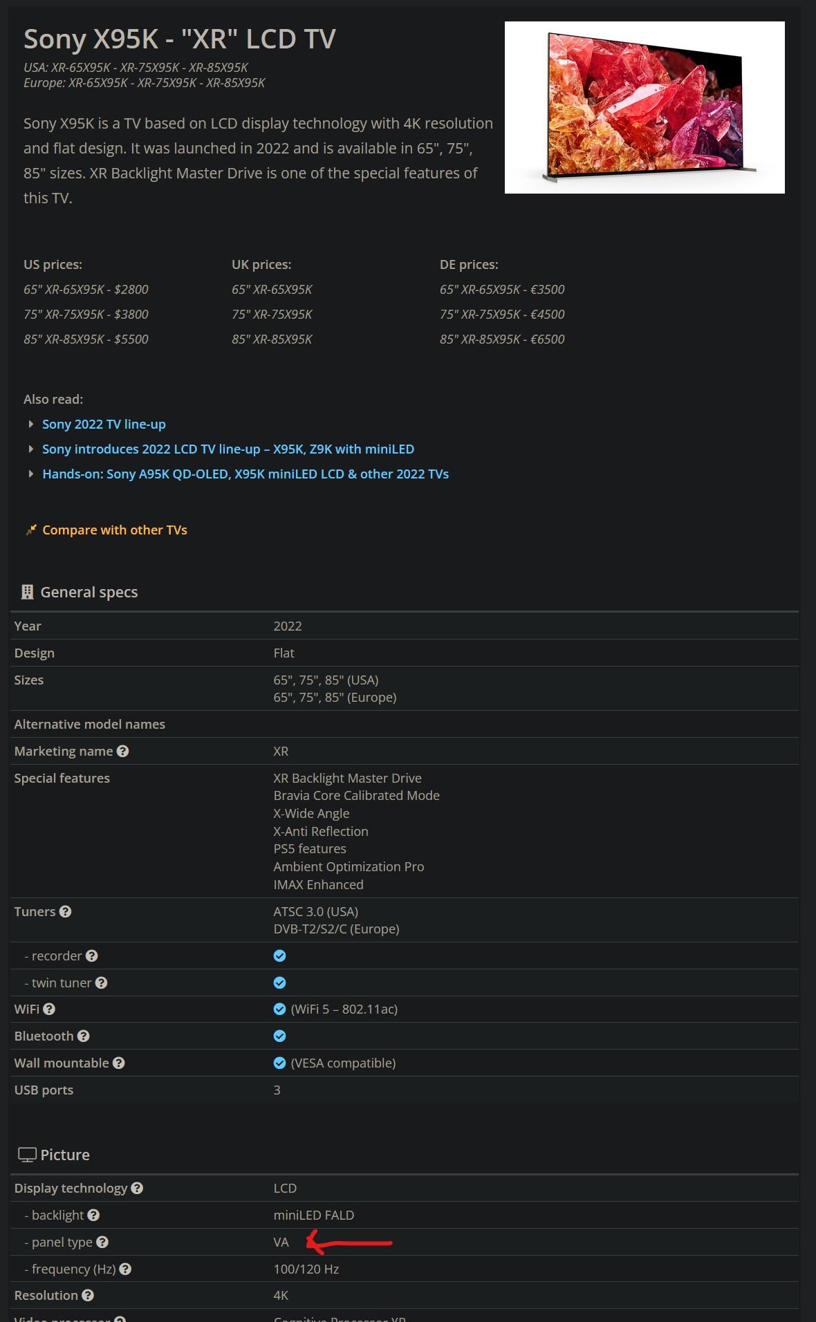Show help for frequency (Hz) row
The height and width of the screenshot is (1322, 816).
click(x=125, y=1269)
